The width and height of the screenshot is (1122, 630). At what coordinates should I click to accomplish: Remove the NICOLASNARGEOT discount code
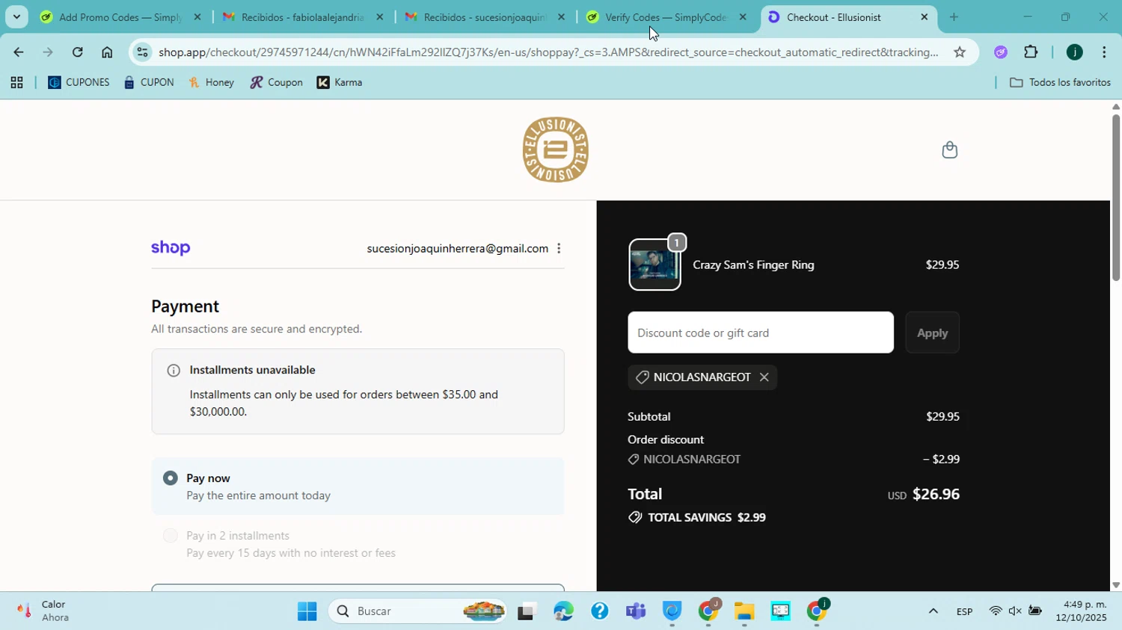pyautogui.click(x=764, y=377)
